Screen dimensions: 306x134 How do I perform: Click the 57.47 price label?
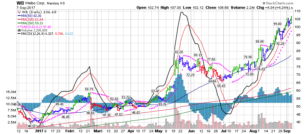[x=155, y=91]
